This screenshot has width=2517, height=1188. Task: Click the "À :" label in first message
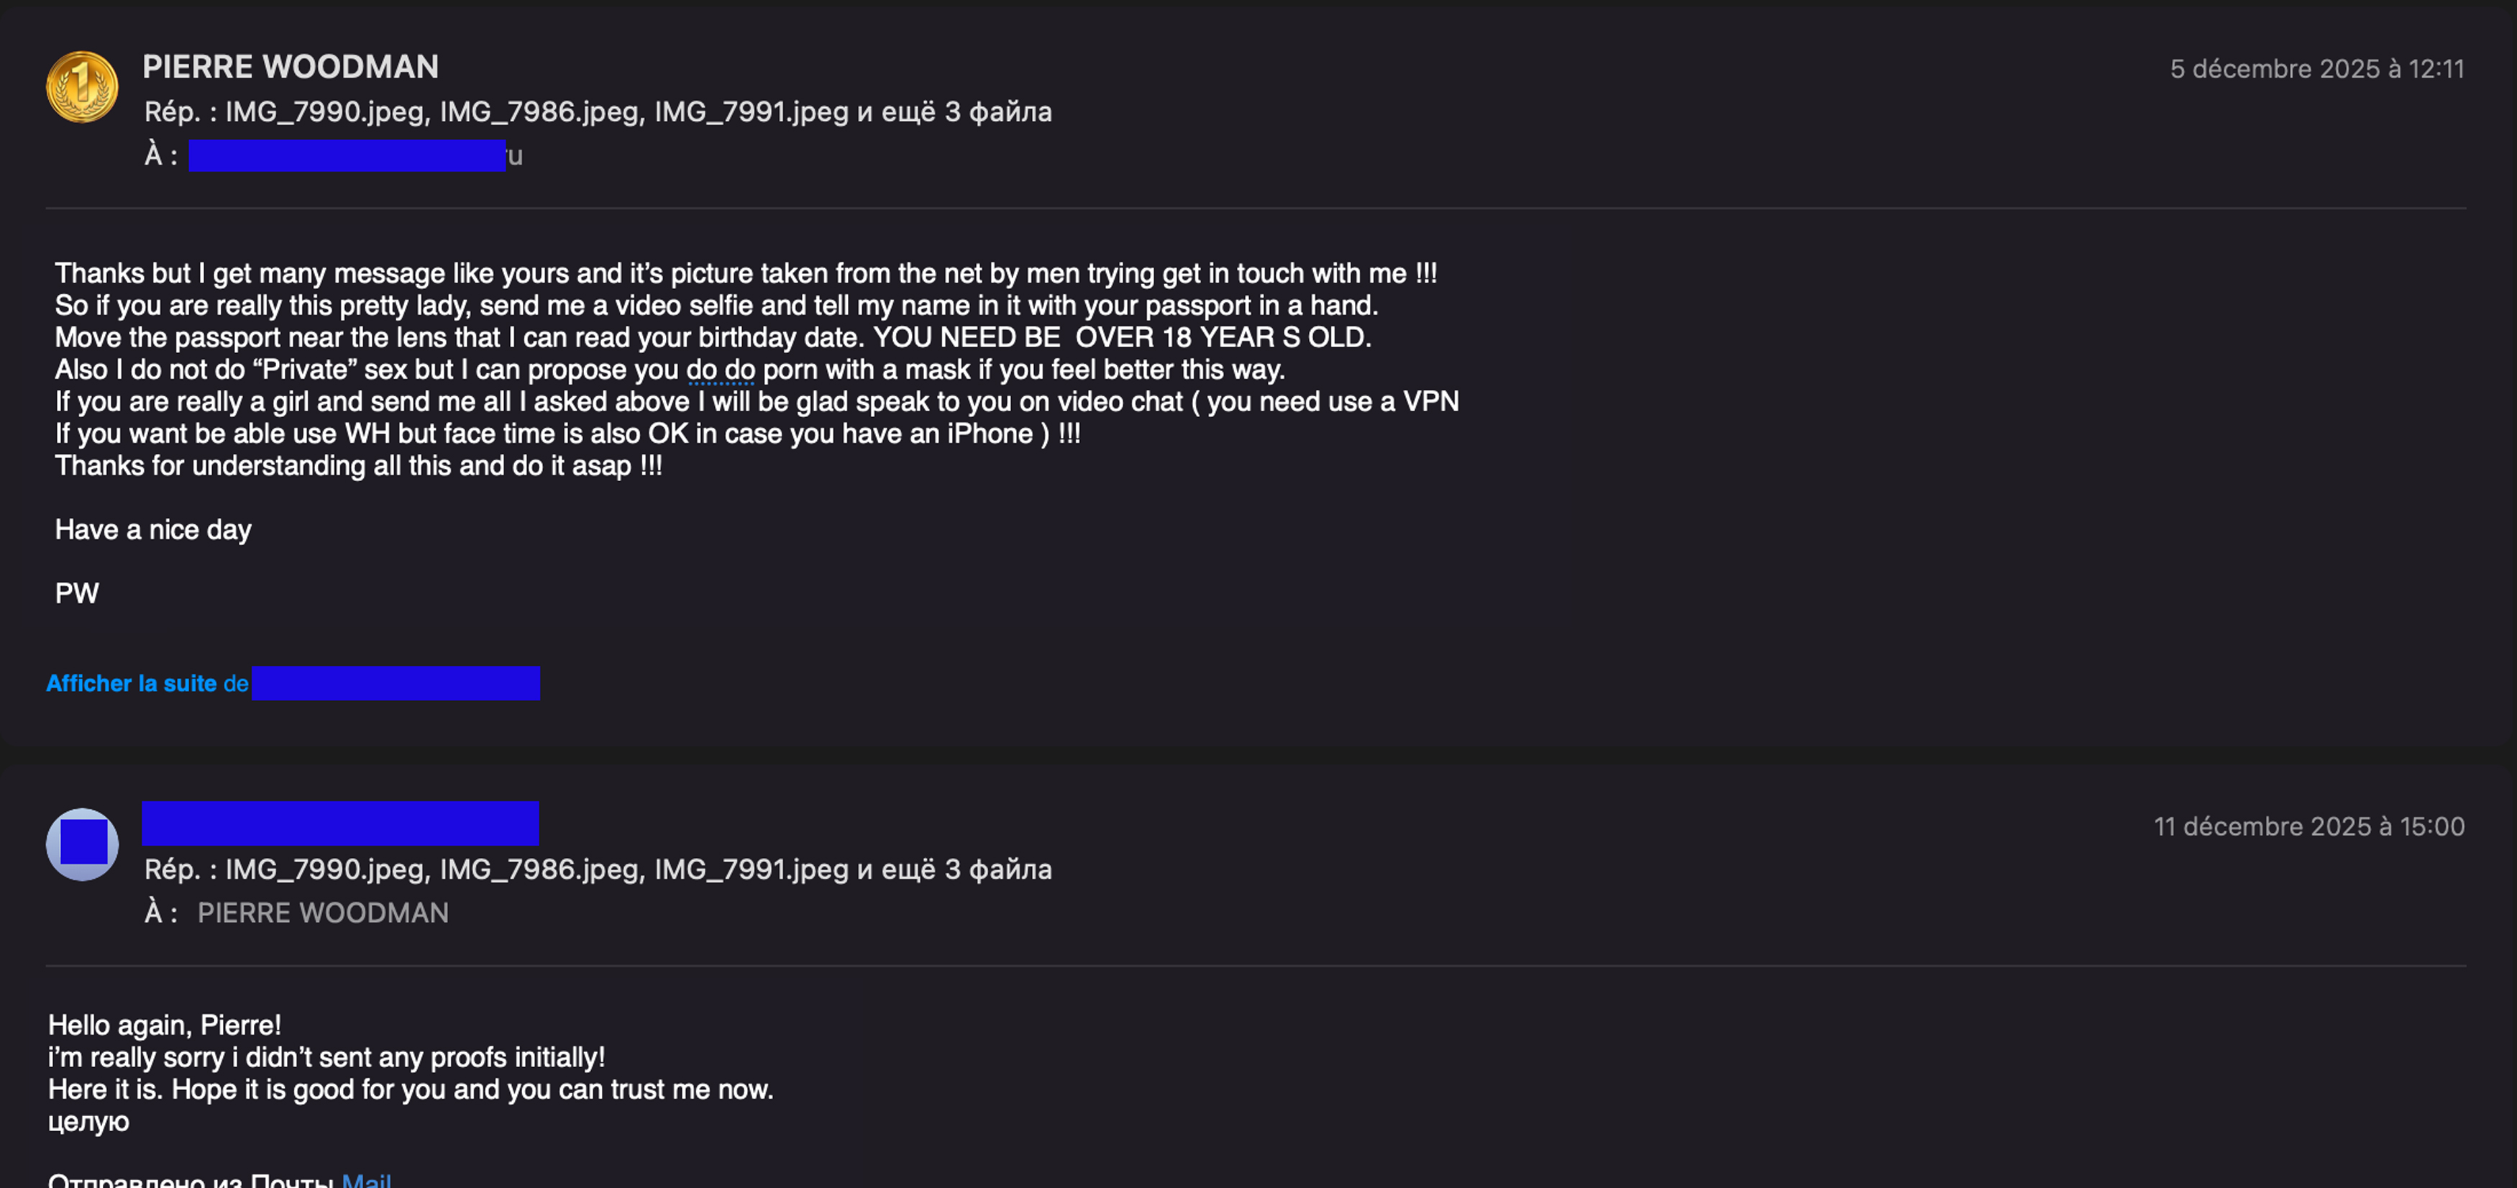tap(160, 155)
